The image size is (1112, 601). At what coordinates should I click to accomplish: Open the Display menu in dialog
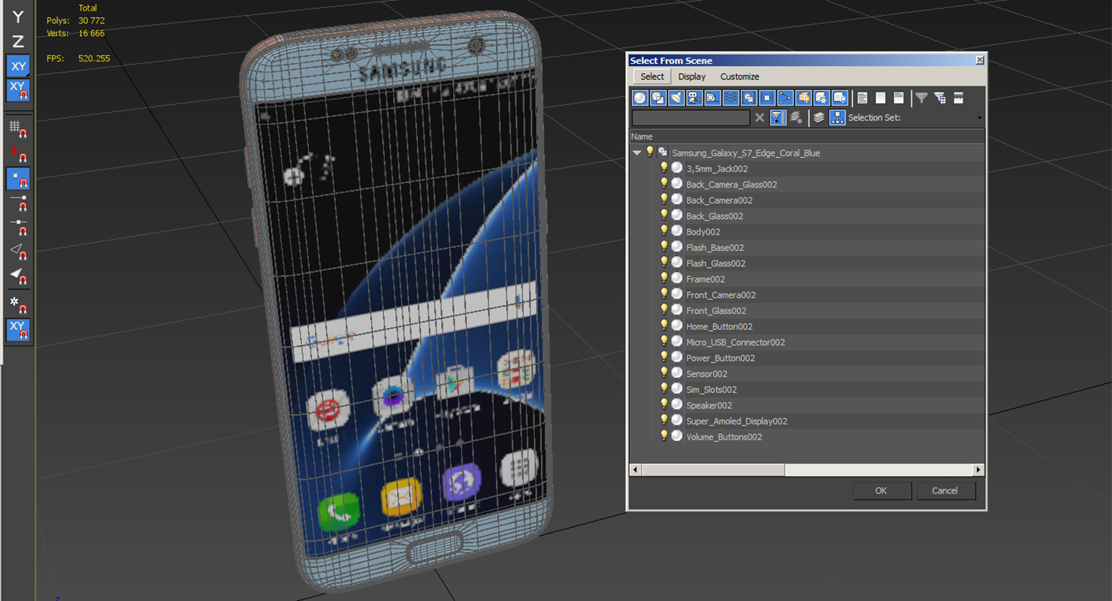click(692, 77)
